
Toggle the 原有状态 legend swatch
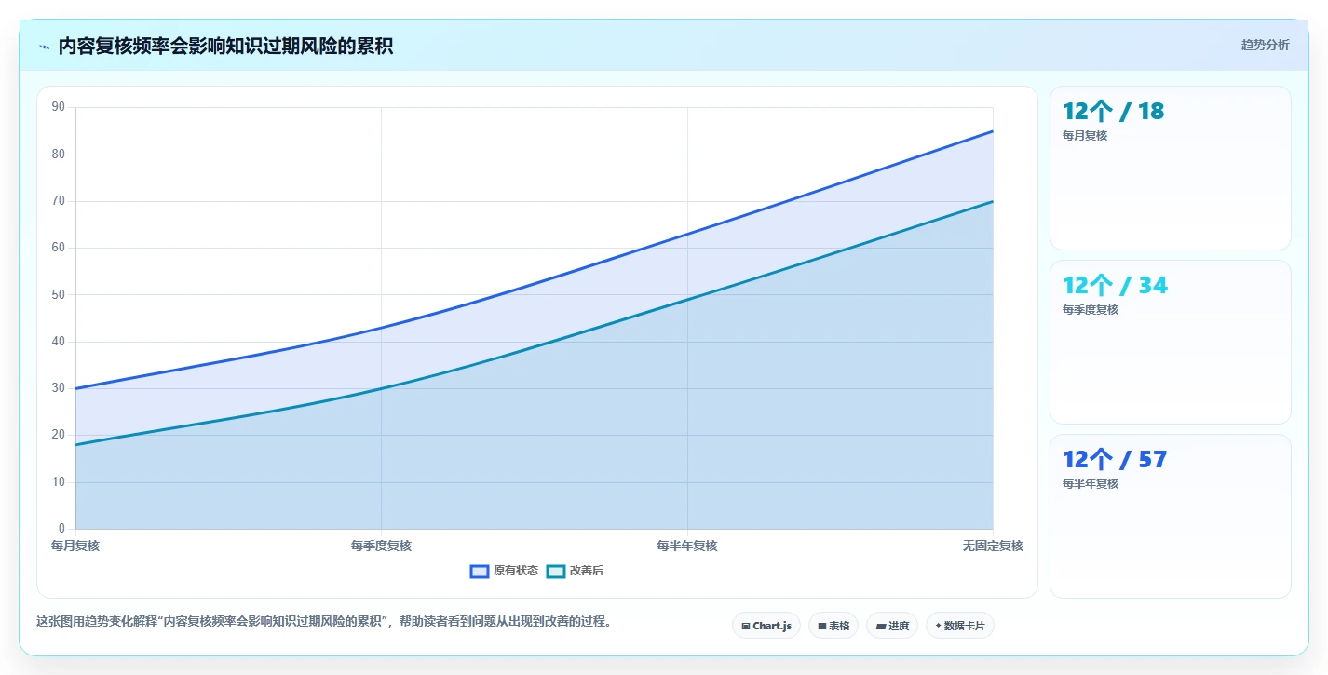coord(480,571)
